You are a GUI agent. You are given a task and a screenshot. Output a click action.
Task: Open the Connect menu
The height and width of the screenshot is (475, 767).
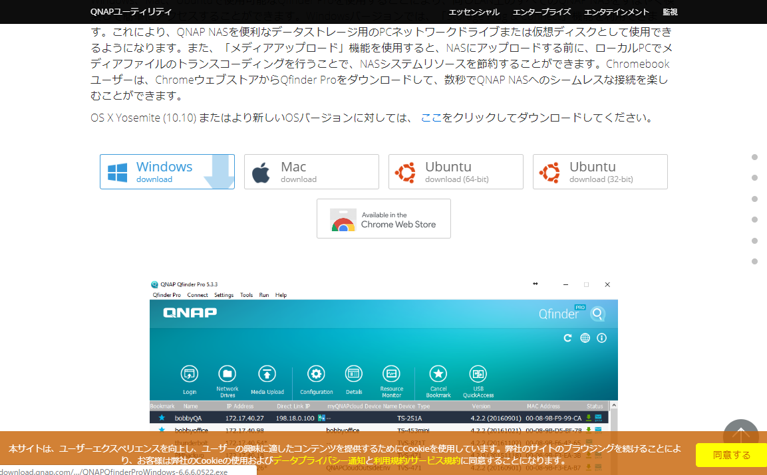point(198,295)
